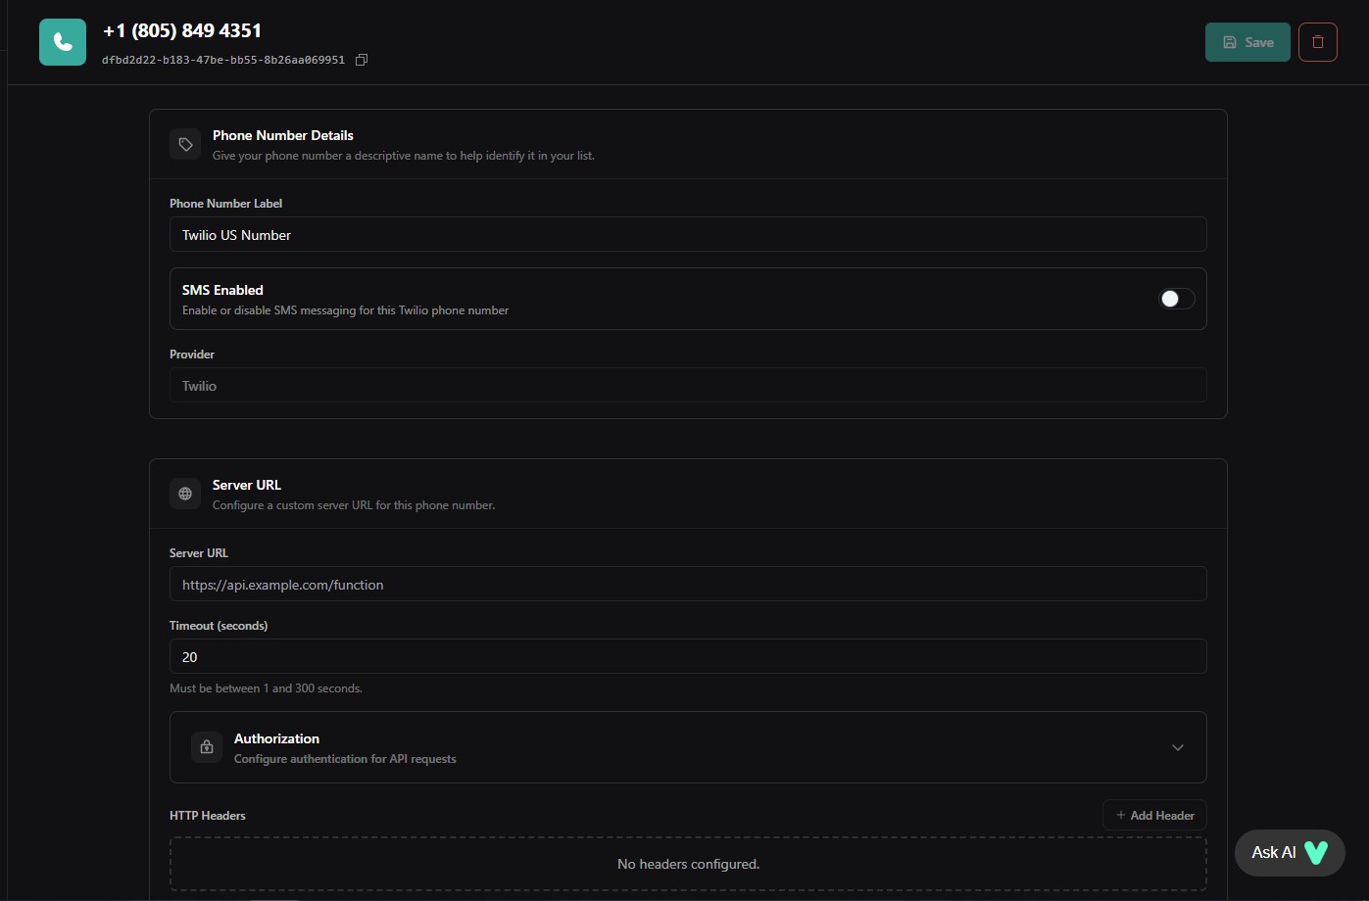
Task: Click the tag icon beside Phone Number Details
Action: (x=185, y=145)
